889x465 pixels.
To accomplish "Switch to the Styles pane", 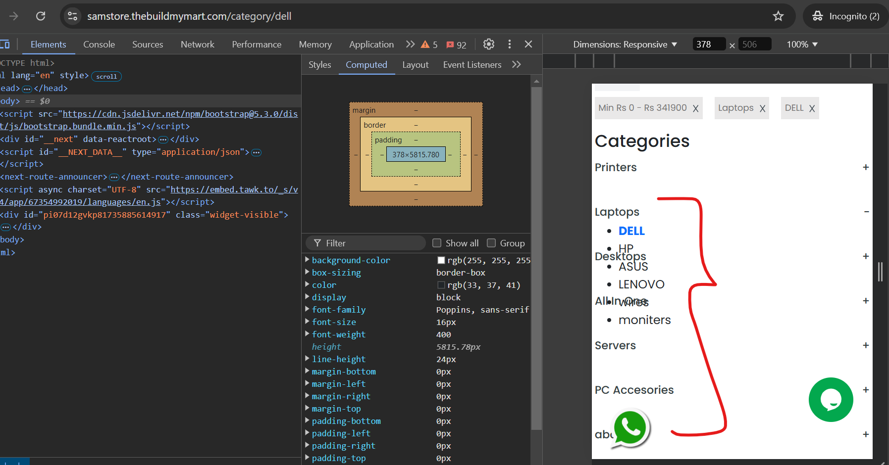I will point(320,65).
